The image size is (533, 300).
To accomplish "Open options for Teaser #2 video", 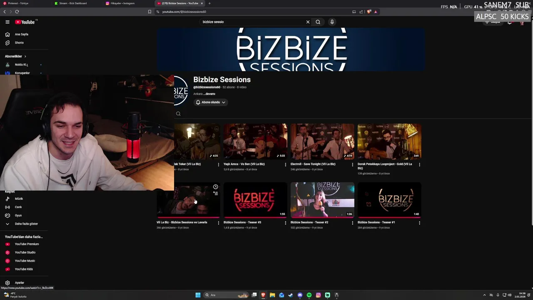I will (x=352, y=223).
